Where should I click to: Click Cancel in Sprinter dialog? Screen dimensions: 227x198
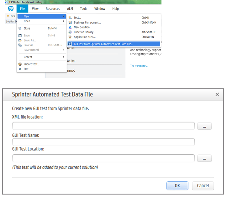click(x=203, y=186)
